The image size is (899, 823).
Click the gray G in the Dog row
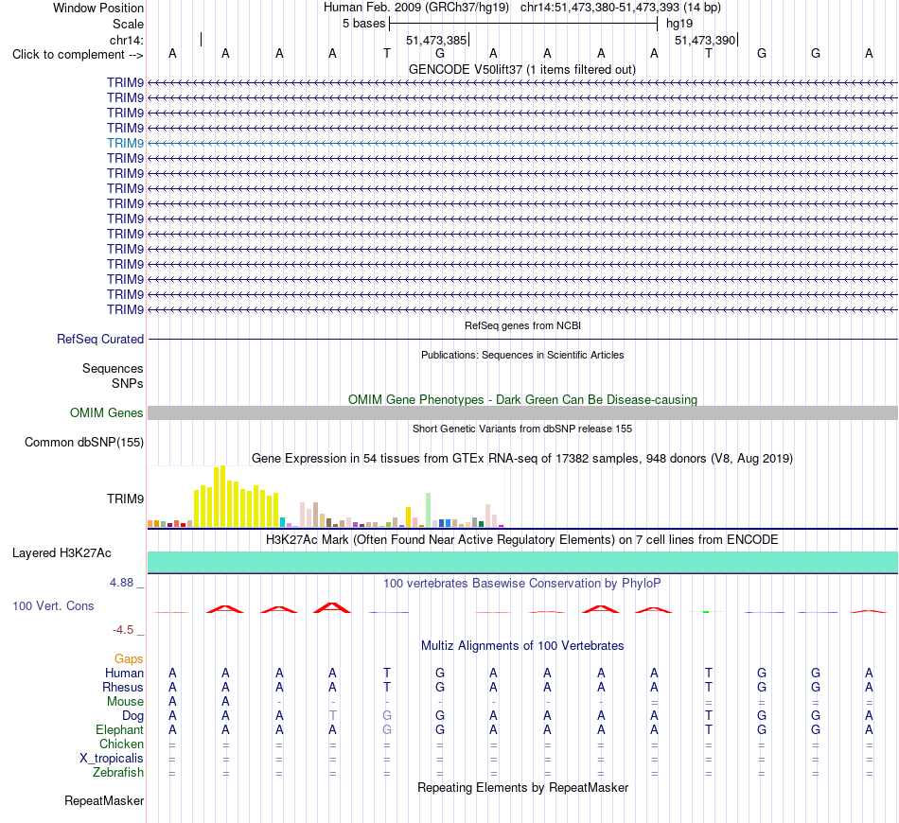point(387,716)
